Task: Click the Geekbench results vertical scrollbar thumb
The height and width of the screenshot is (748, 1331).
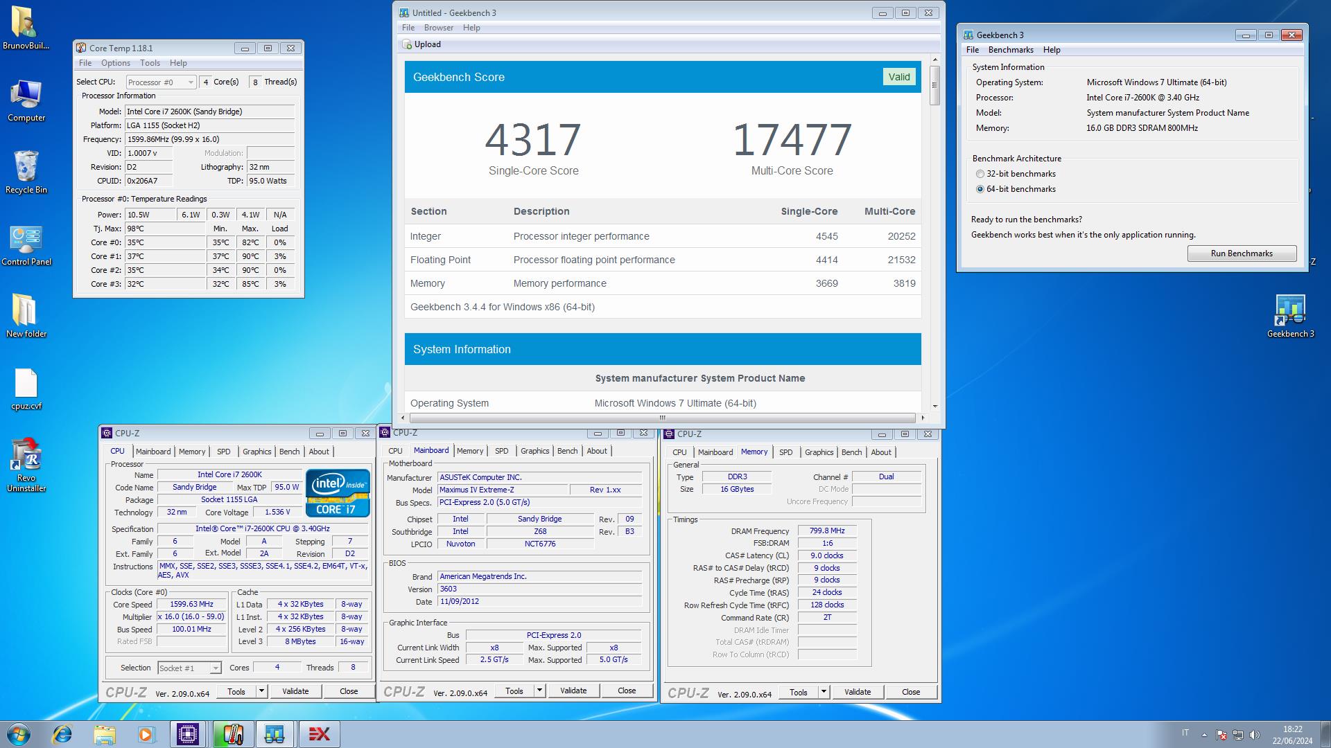Action: tap(934, 85)
